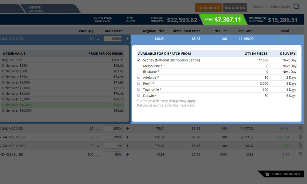The height and width of the screenshot is (184, 307).
Task: Delete the GAL M20 X 50 line
Action: click(x=300, y=128)
